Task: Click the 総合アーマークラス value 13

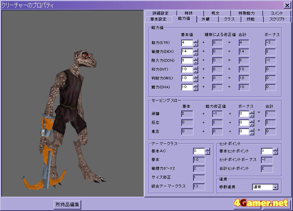Action: [199, 187]
